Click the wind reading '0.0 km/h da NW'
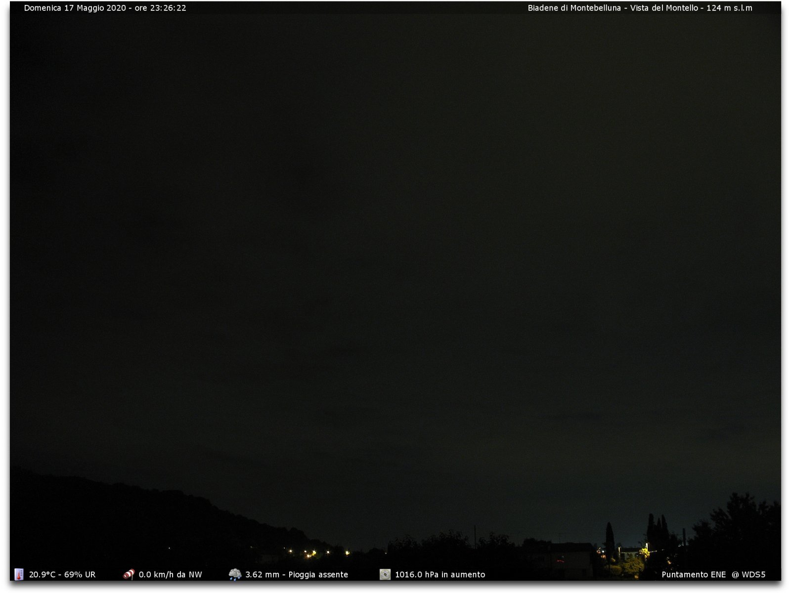 171,575
